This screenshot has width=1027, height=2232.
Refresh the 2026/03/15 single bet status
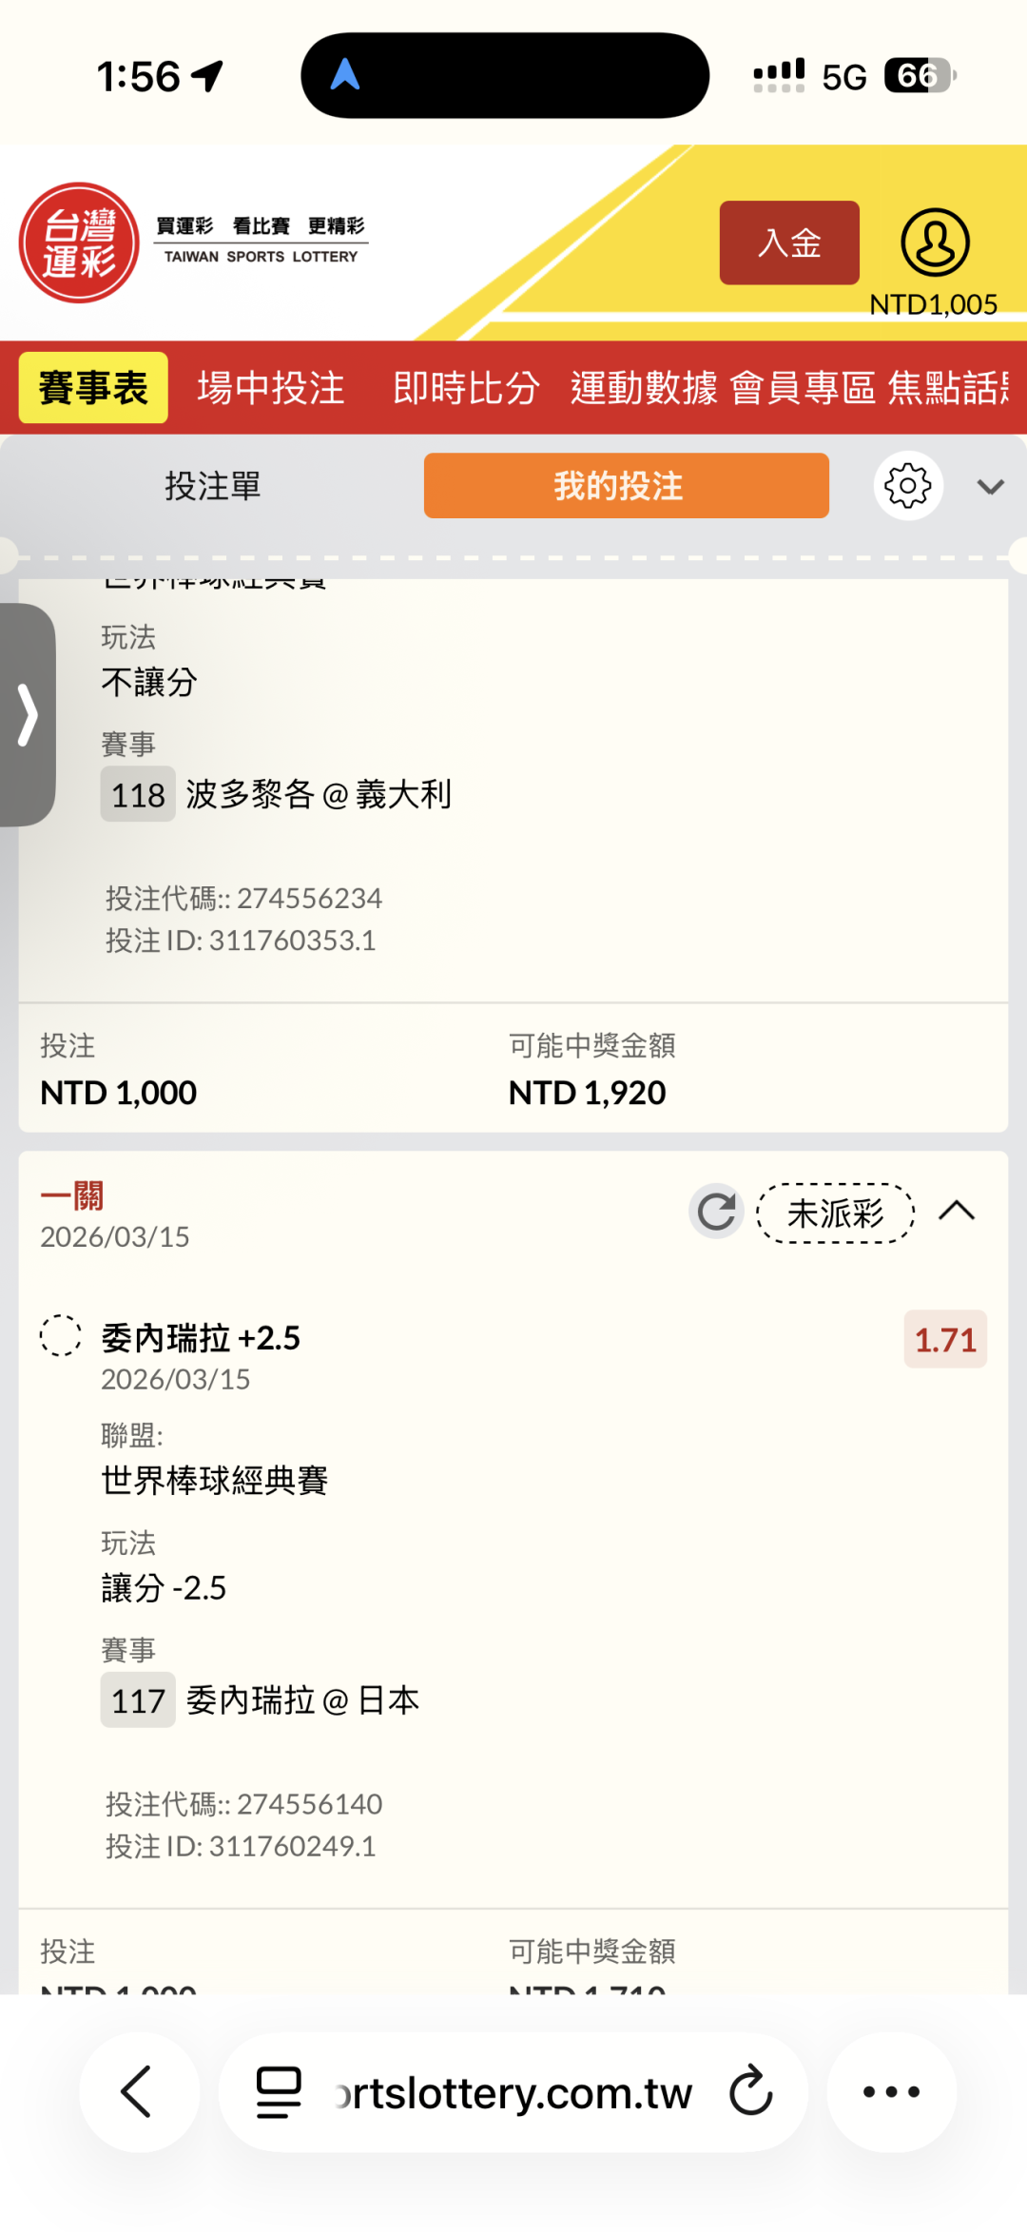coord(716,1212)
